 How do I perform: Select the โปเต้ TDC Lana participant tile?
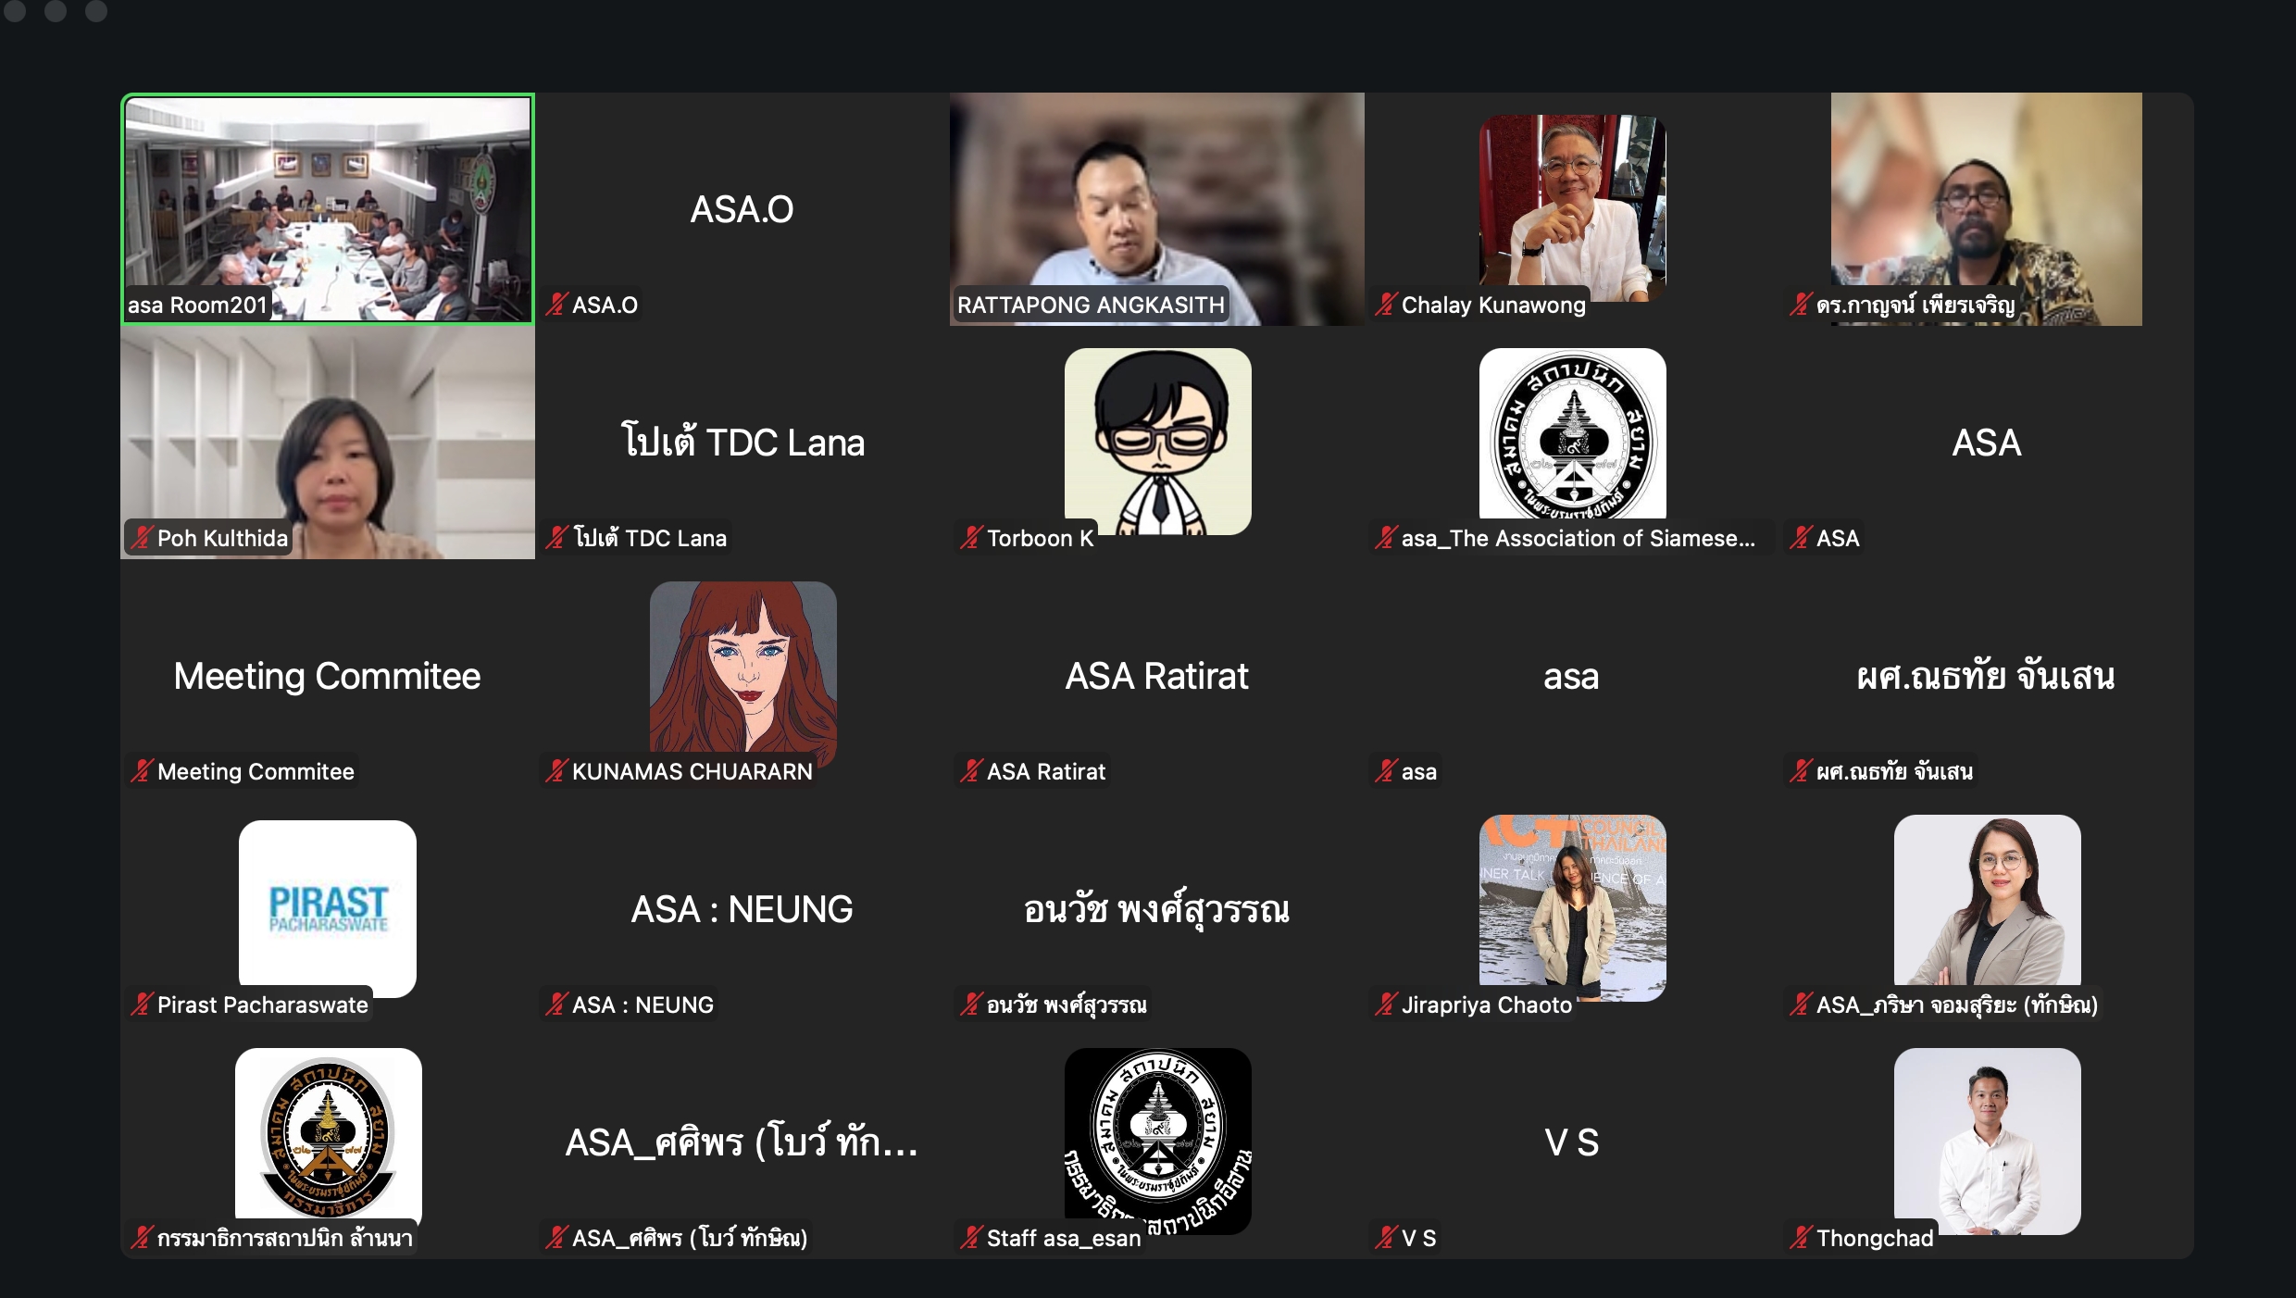click(x=742, y=443)
